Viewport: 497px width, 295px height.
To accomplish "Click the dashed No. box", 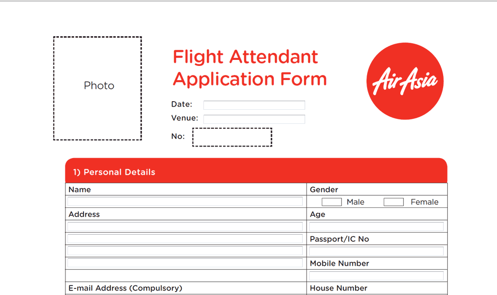I will coord(232,137).
